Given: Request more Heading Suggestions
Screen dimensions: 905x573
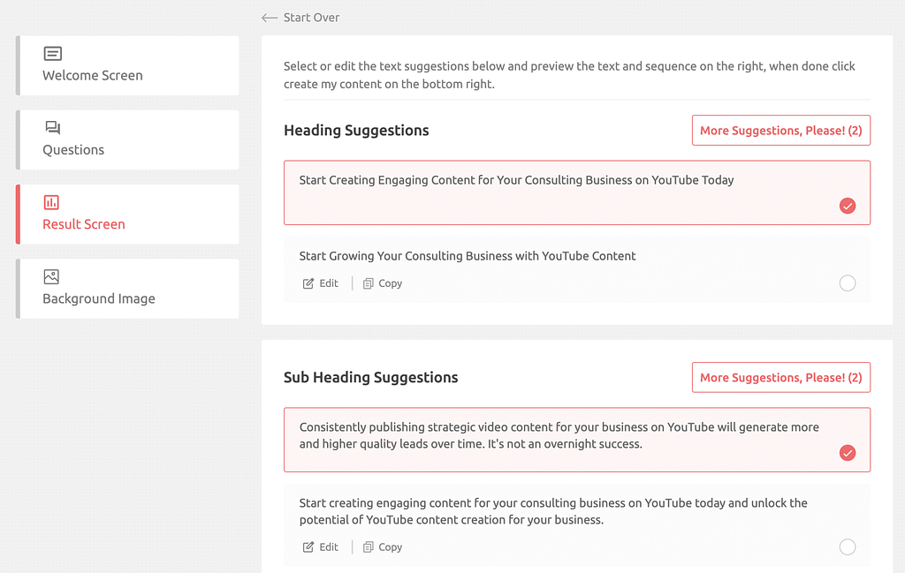Looking at the screenshot, I should (780, 131).
